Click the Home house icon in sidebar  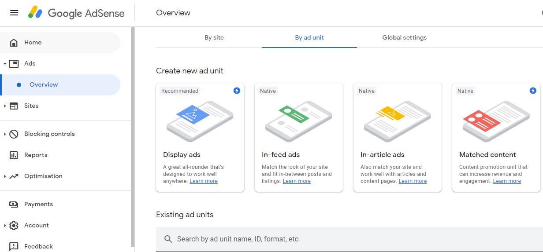pos(14,43)
